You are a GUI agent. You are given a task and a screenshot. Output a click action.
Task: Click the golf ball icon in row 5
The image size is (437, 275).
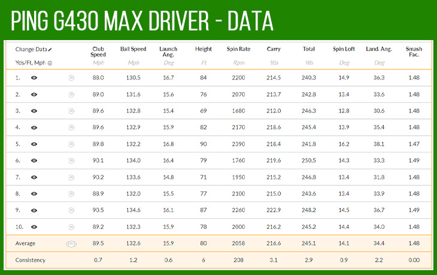[x=71, y=144]
